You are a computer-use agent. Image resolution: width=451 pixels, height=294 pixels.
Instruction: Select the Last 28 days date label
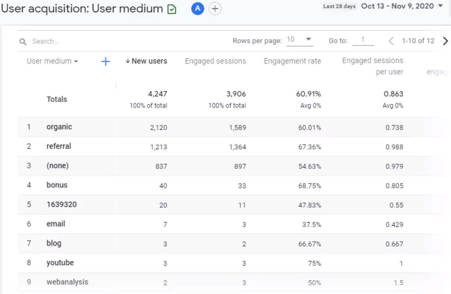[x=339, y=6]
